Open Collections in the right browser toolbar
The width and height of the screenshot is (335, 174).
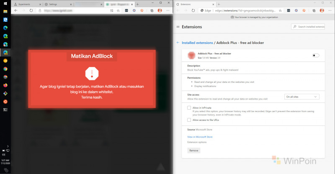[x=314, y=10]
